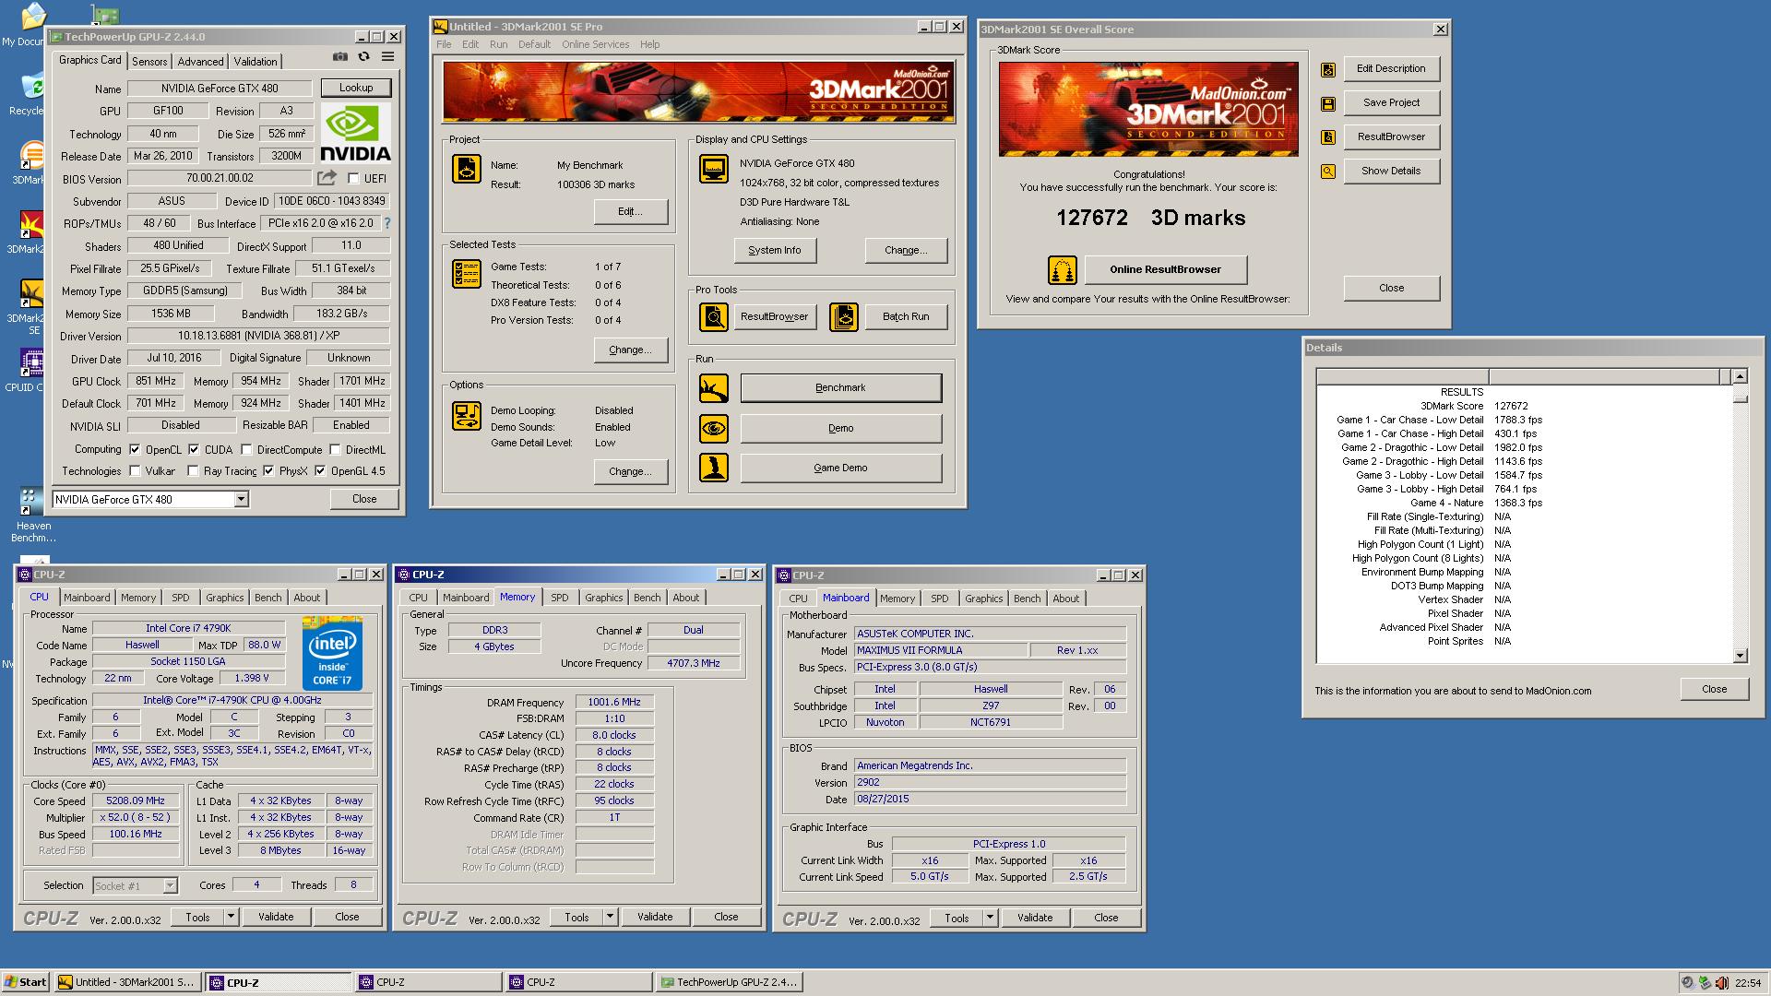Click the BIOS share/export arrow icon

click(x=327, y=178)
